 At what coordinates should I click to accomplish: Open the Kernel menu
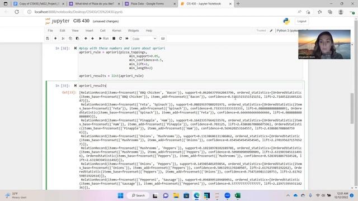117,31
